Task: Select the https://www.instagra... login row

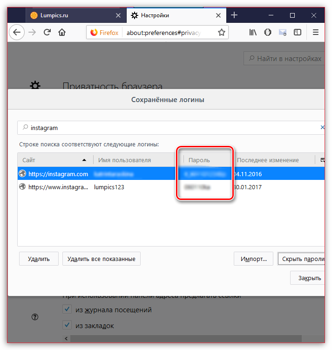Action: [x=171, y=187]
